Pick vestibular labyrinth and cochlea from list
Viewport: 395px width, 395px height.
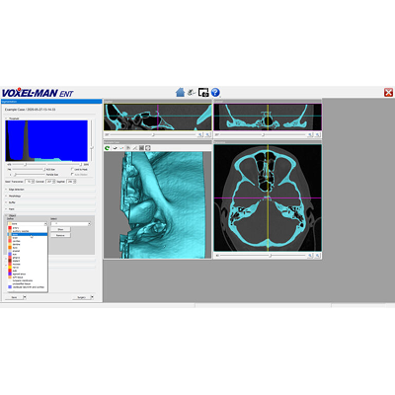click(28, 287)
